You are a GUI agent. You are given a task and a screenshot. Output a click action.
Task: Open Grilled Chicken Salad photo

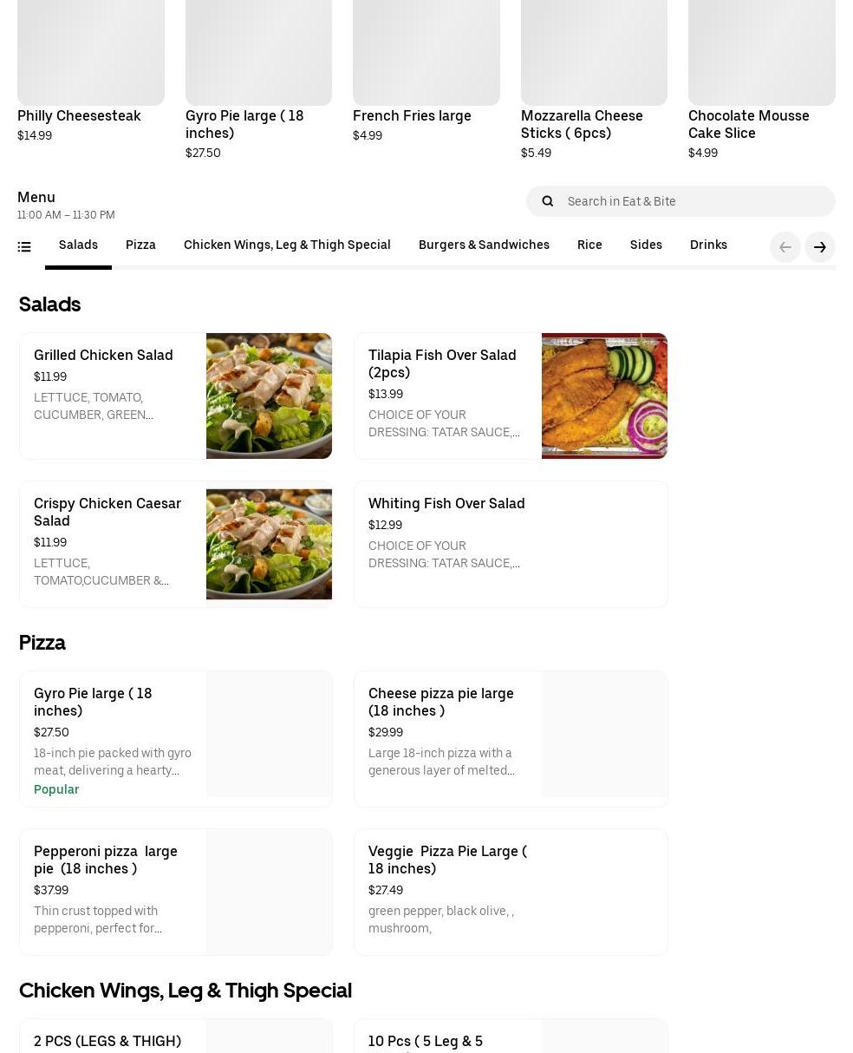click(x=269, y=396)
